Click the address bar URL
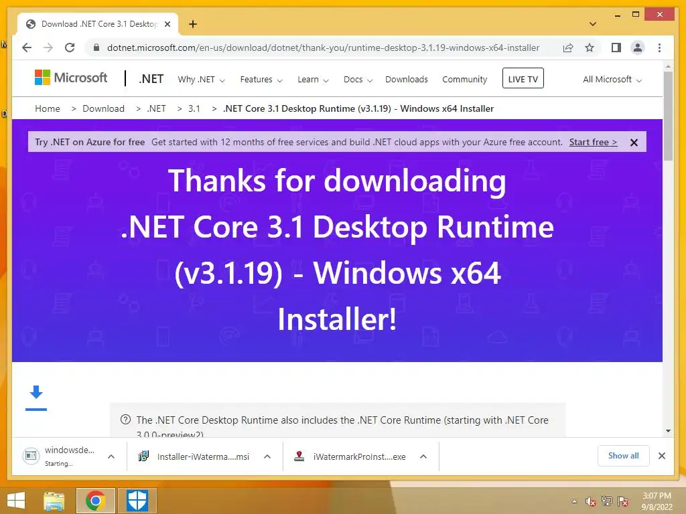Screen dimensions: 686x514 coord(324,48)
